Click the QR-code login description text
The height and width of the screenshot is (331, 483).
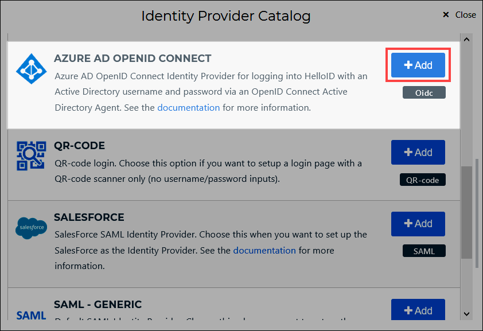tap(208, 171)
